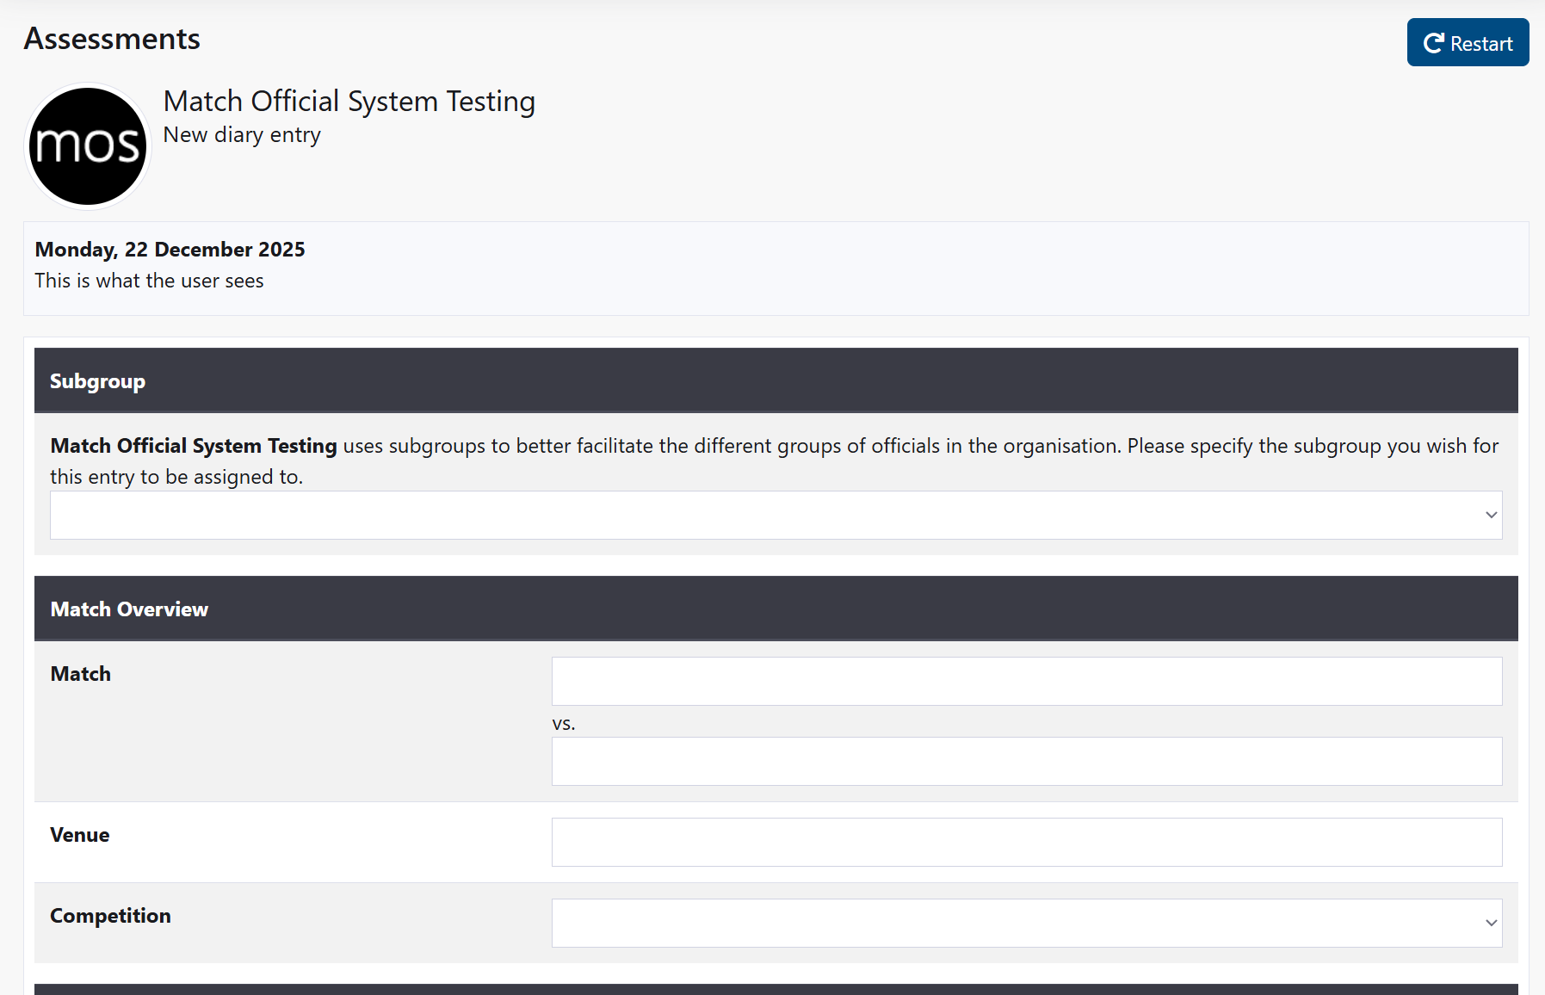Click the round mos logo
1545x995 pixels.
tap(88, 146)
